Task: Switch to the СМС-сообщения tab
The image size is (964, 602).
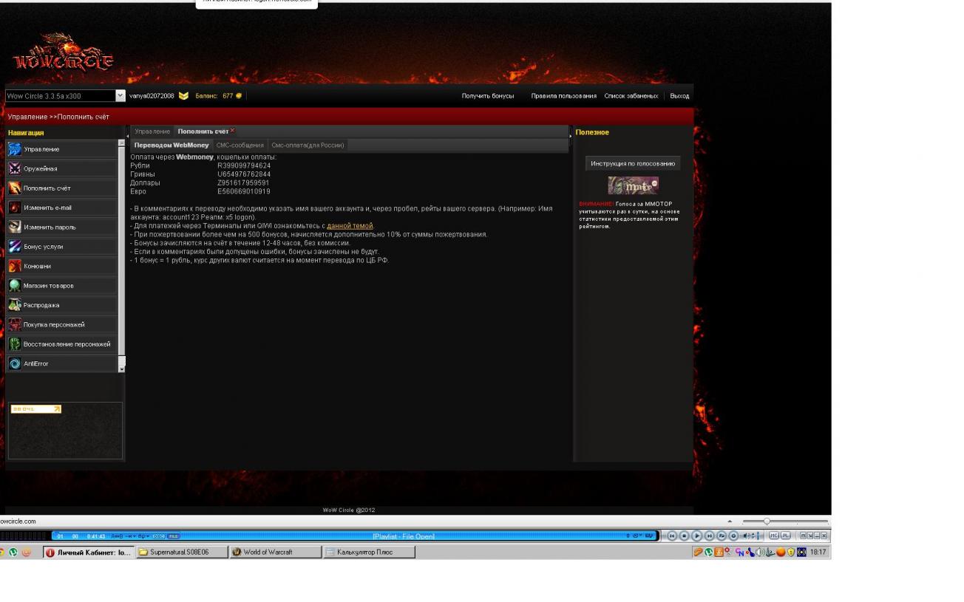Action: (x=240, y=146)
